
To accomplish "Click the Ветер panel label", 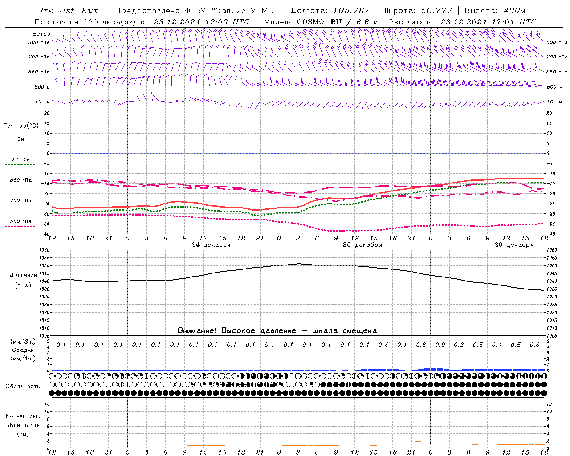I will [41, 34].
